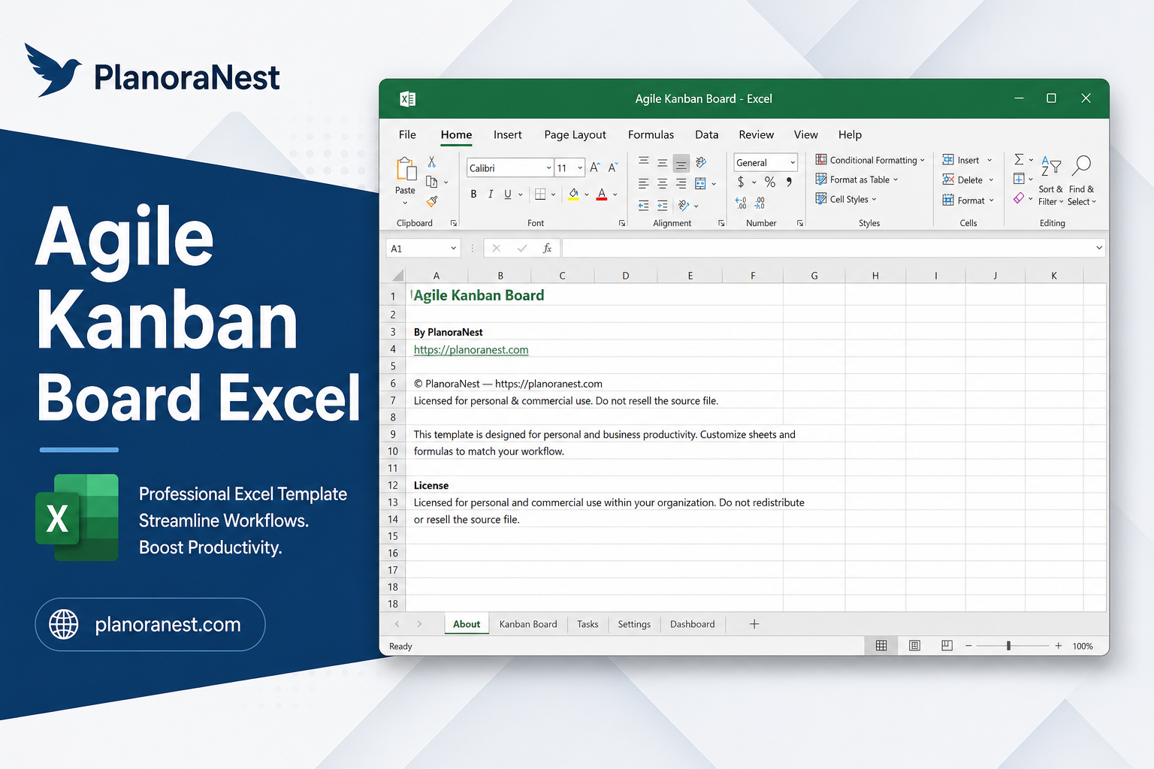Align text to vertical middle
Screen dimensions: 1154x769
coord(663,163)
